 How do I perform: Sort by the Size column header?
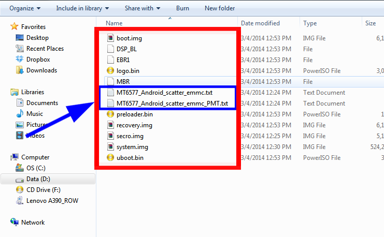coord(371,23)
